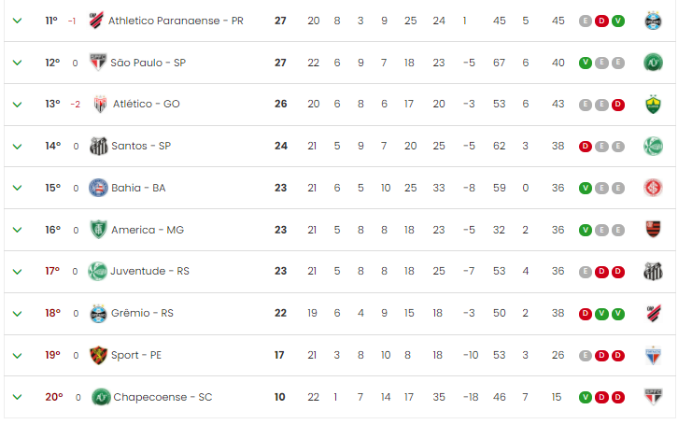Image resolution: width=678 pixels, height=424 pixels.
Task: Click the São Paulo team crest icon
Action: coord(98,63)
